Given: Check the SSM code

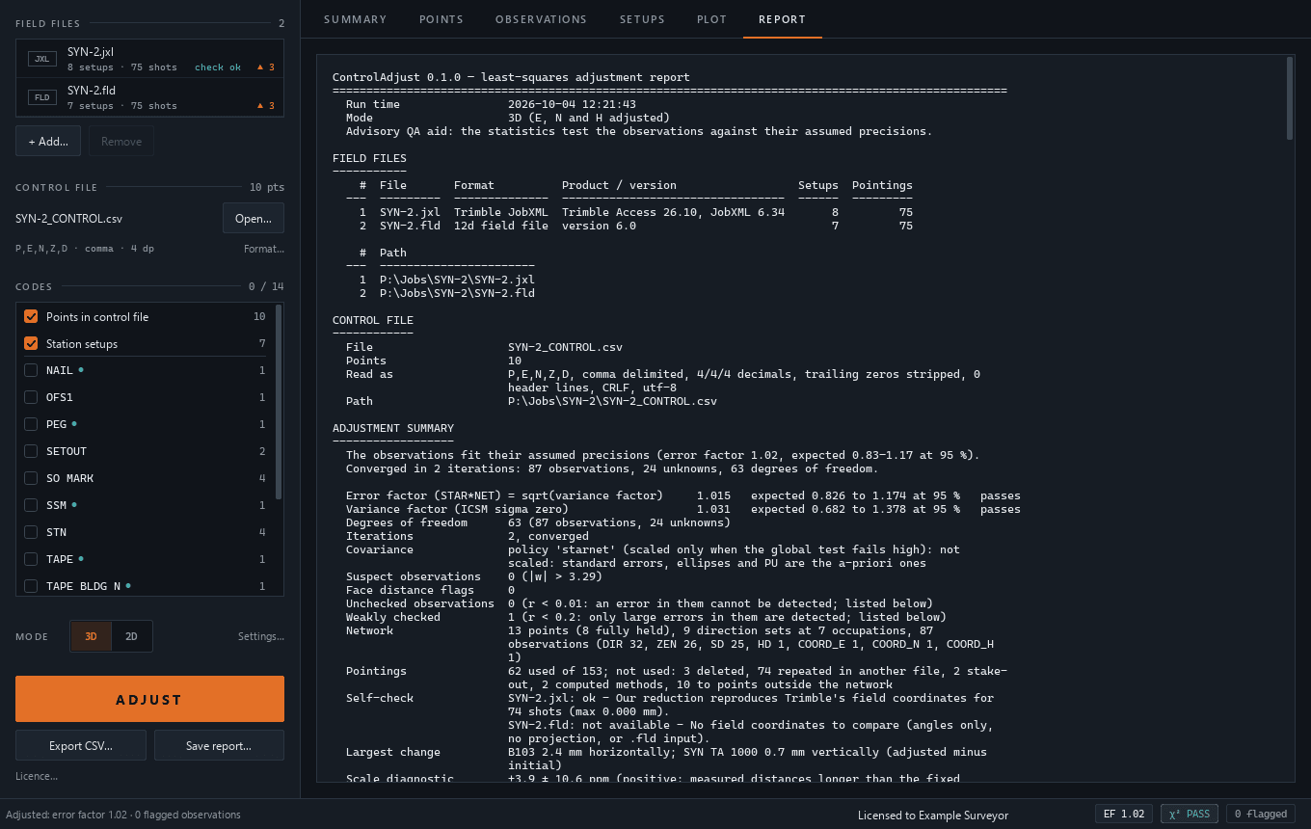Looking at the screenshot, I should click(x=31, y=505).
